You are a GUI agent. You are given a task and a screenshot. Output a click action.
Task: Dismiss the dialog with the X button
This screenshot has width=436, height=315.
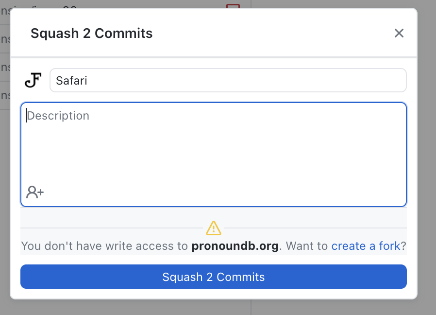tap(399, 33)
